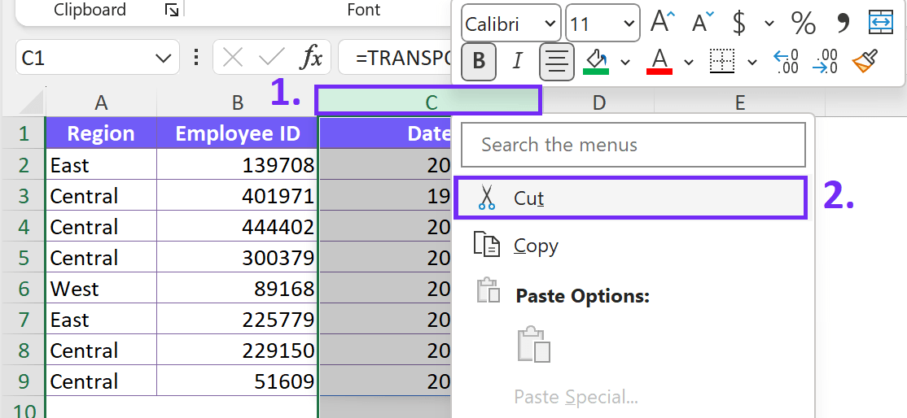Expand the Name Box C1 dropdown

coord(164,58)
